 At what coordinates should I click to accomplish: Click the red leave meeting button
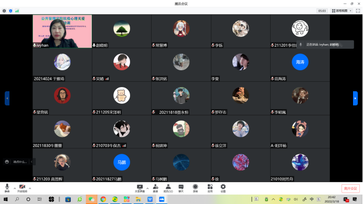tap(350, 188)
